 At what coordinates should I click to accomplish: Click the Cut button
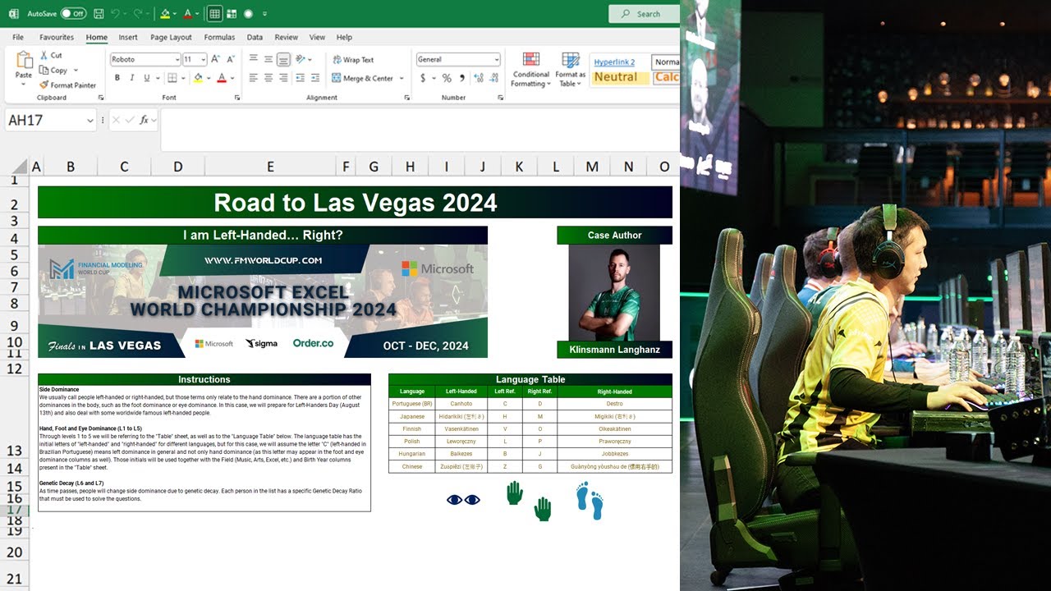pos(51,55)
